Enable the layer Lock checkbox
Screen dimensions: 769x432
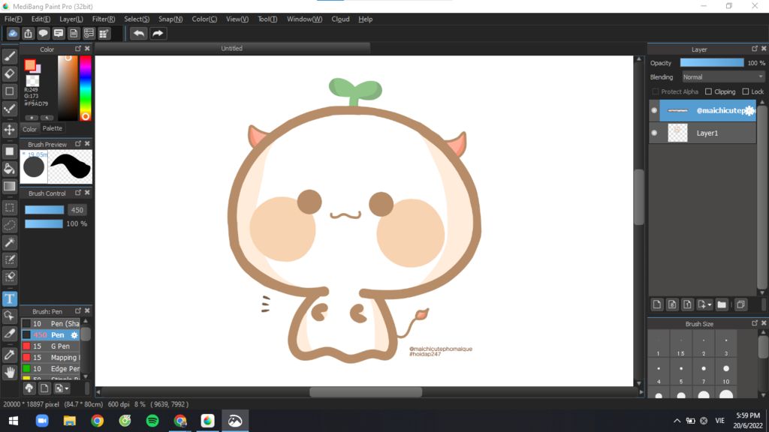point(745,91)
